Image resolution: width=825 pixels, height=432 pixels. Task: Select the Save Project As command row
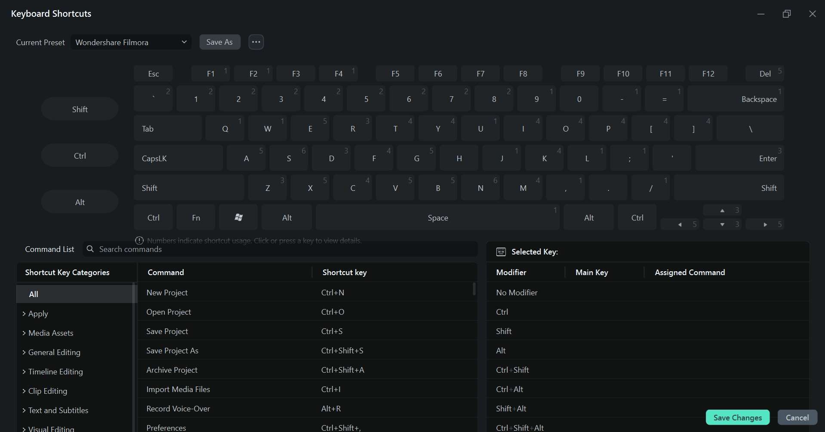pos(307,350)
